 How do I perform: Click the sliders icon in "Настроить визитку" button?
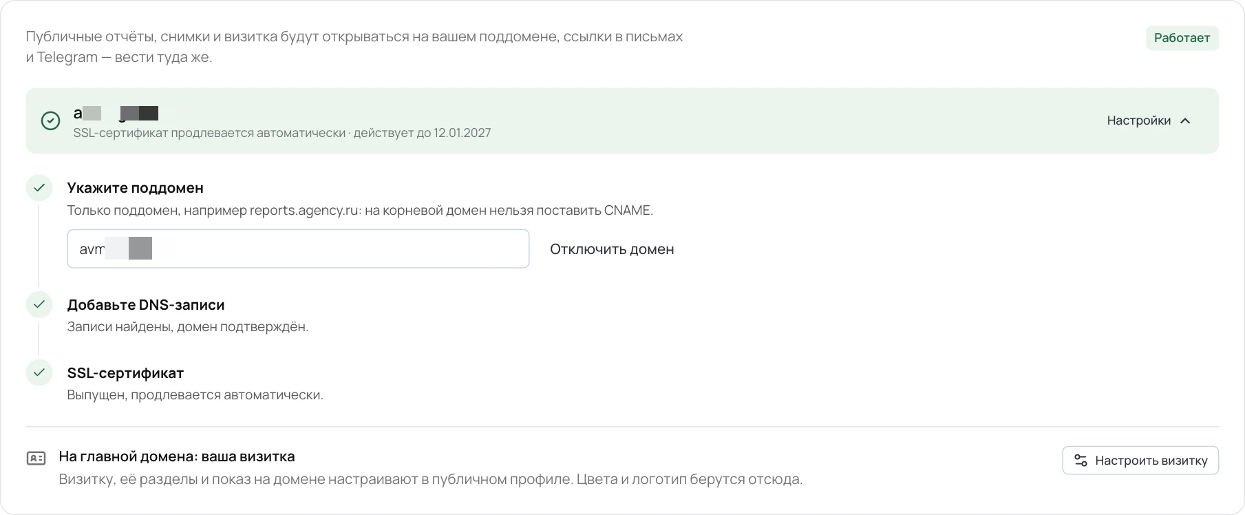click(x=1081, y=461)
